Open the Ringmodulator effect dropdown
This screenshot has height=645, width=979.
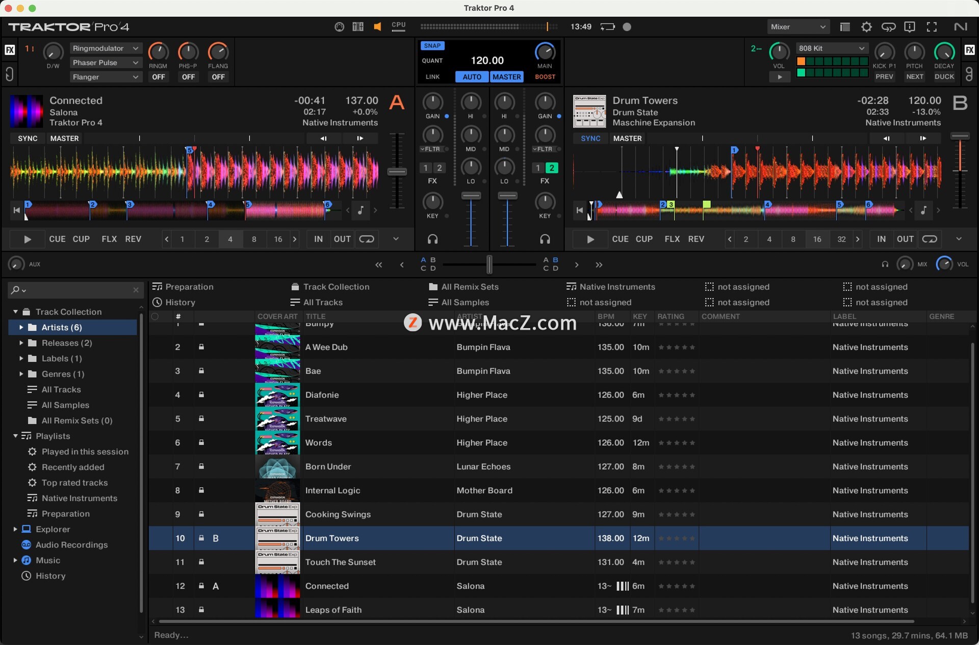pyautogui.click(x=106, y=48)
